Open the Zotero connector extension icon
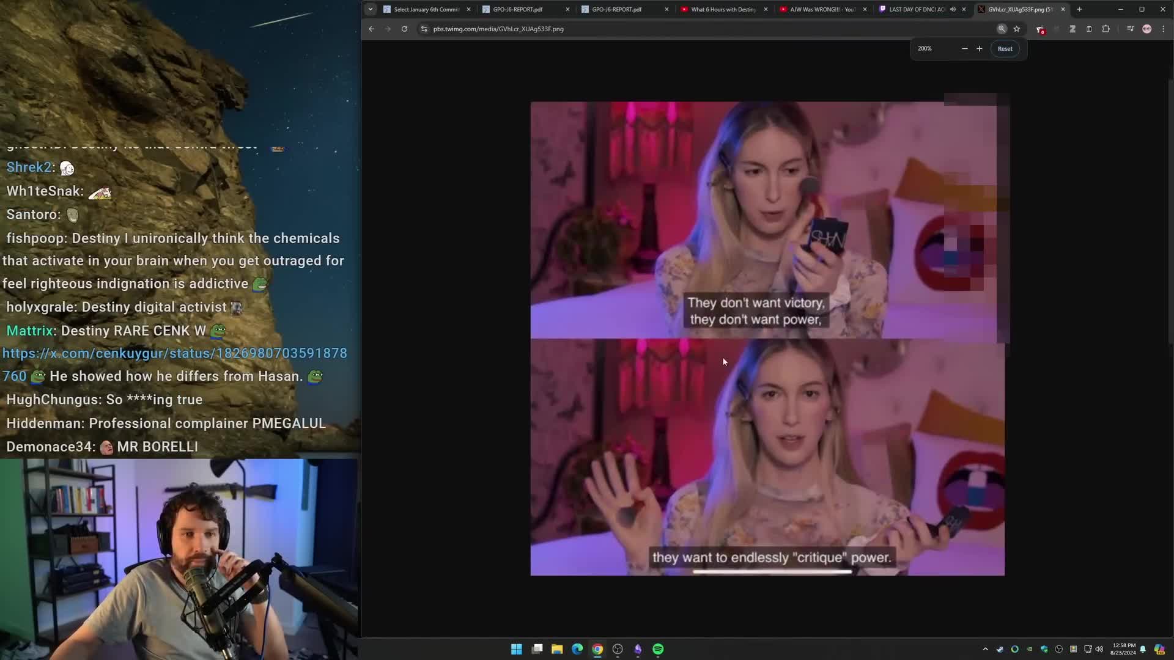The height and width of the screenshot is (660, 1174). 1072,29
